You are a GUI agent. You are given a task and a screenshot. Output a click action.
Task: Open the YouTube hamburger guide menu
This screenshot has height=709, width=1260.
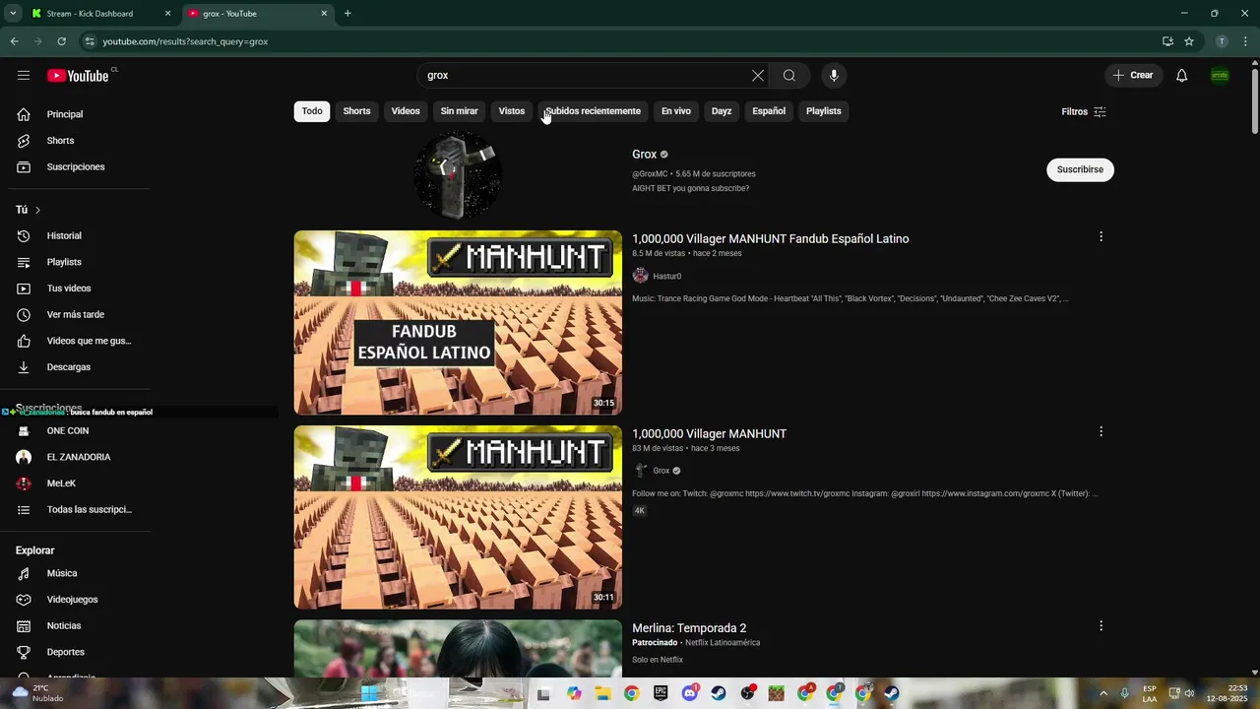point(24,76)
